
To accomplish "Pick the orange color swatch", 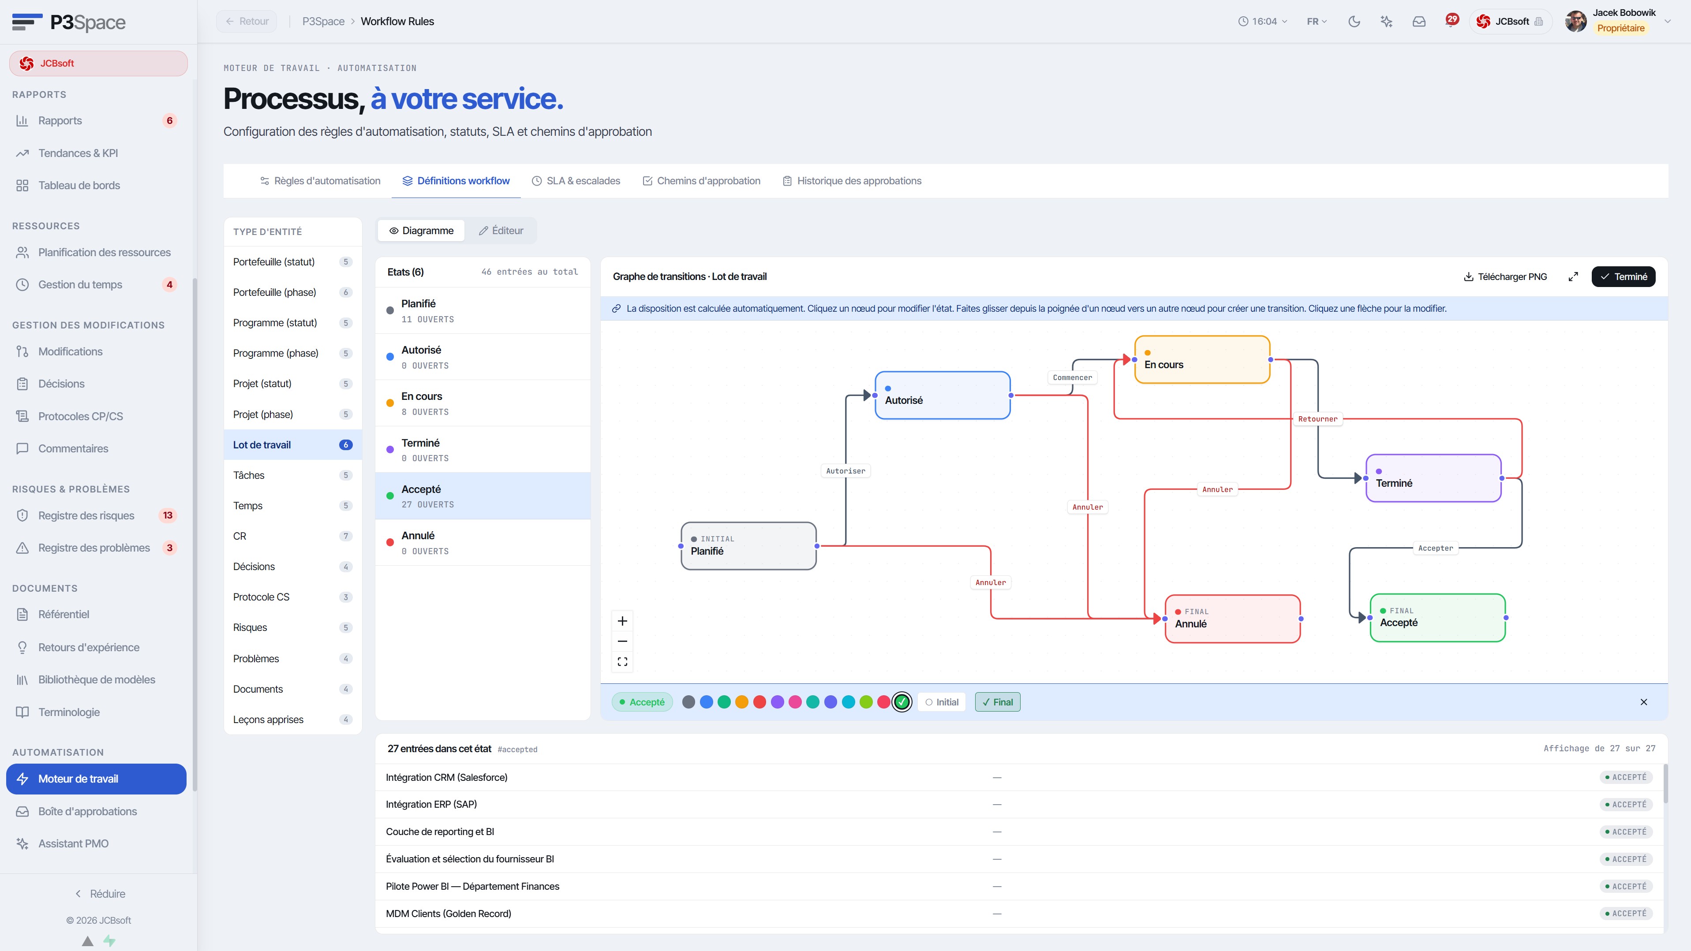I will tap(741, 701).
